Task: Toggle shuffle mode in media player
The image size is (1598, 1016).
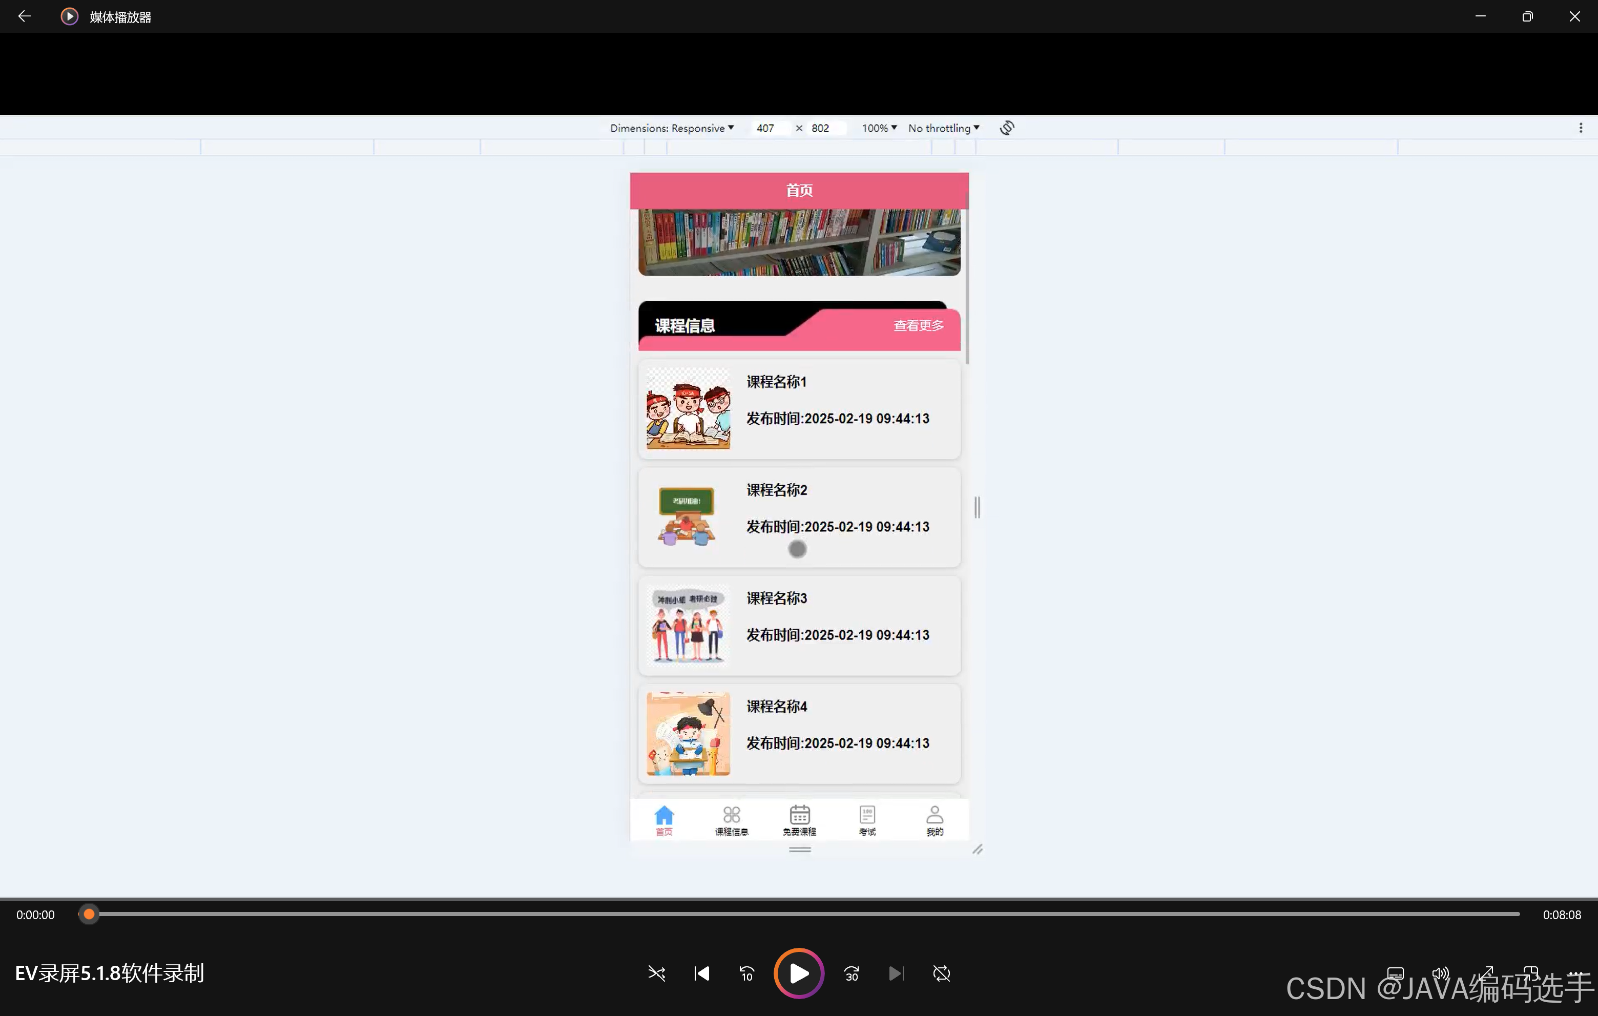Action: (656, 973)
